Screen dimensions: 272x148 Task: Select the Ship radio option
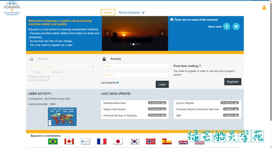coord(32,72)
